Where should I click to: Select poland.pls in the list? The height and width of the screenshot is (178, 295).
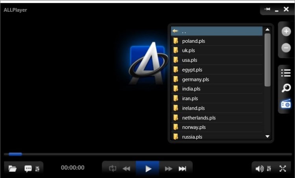[x=217, y=41]
